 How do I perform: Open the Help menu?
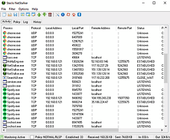(x=35, y=9)
